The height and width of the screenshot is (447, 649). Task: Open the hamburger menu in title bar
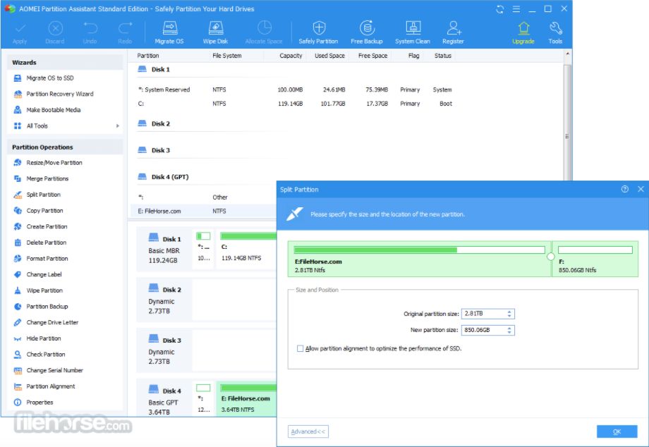tap(516, 9)
